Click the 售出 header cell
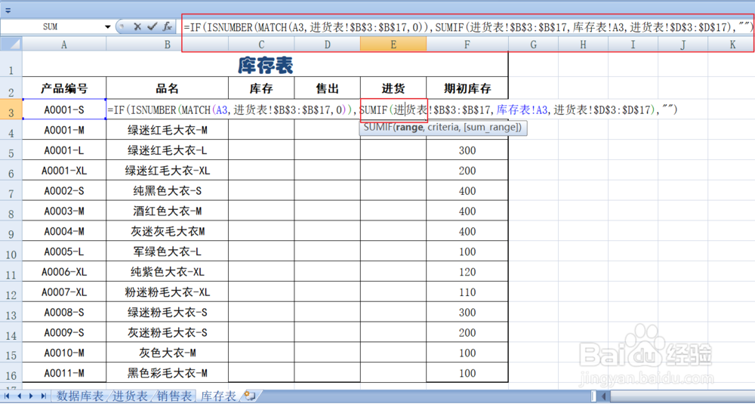 pyautogui.click(x=328, y=88)
